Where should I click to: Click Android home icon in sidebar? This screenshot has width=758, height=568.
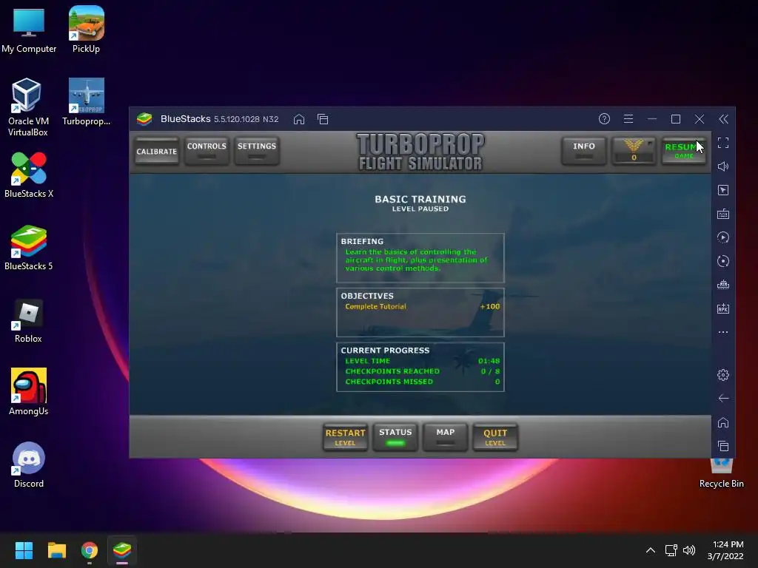click(722, 422)
